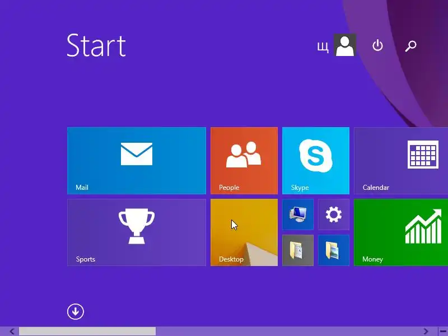Open the PC settings gear tile
This screenshot has height=336, width=448.
(x=334, y=214)
